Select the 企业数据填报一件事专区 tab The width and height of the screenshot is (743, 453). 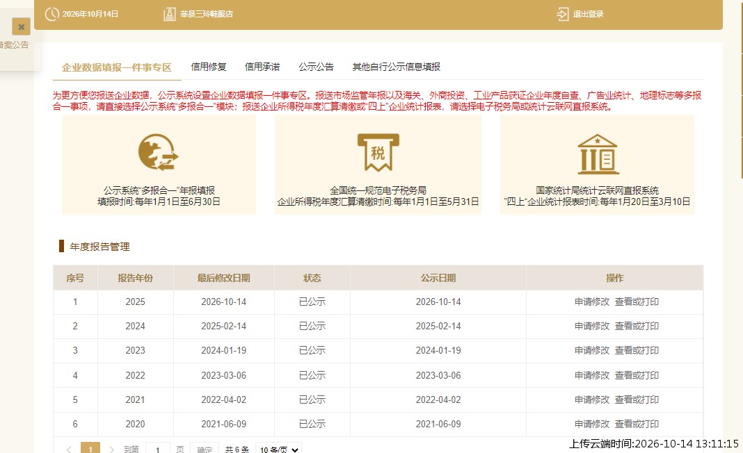click(x=117, y=67)
